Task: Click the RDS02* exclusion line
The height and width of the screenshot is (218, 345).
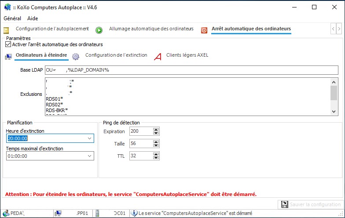Action: [x=55, y=105]
